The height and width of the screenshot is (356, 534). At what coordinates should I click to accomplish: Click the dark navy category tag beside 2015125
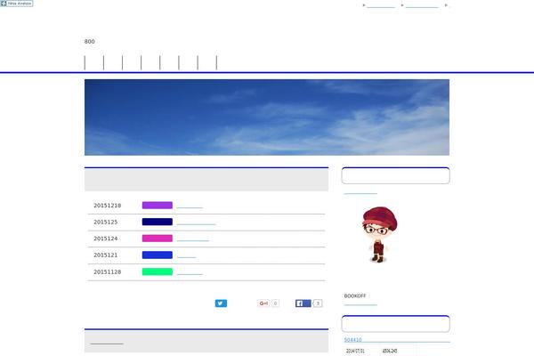[158, 222]
